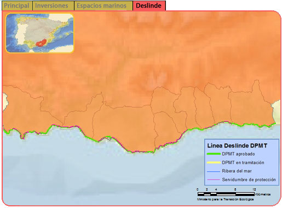Screen dimensions: 282x208
Task: Click the green DPMT aprobado legend line
Action: (x=214, y=154)
